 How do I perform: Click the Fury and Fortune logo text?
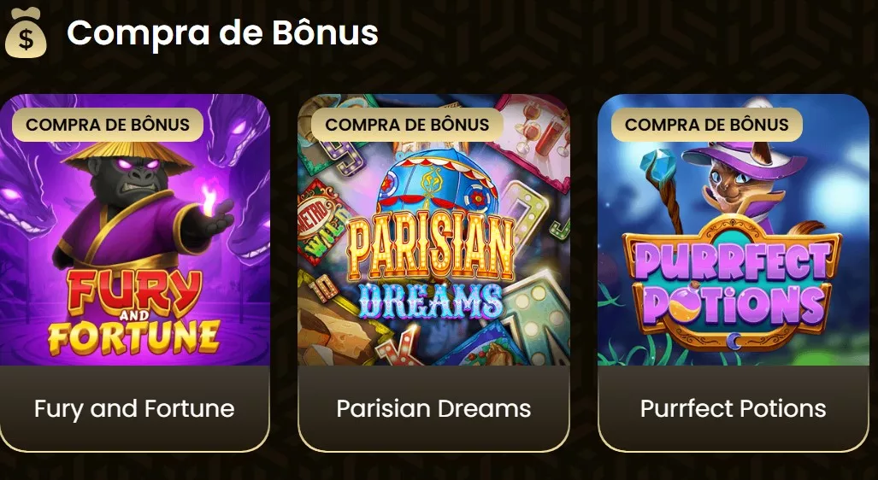(134, 313)
